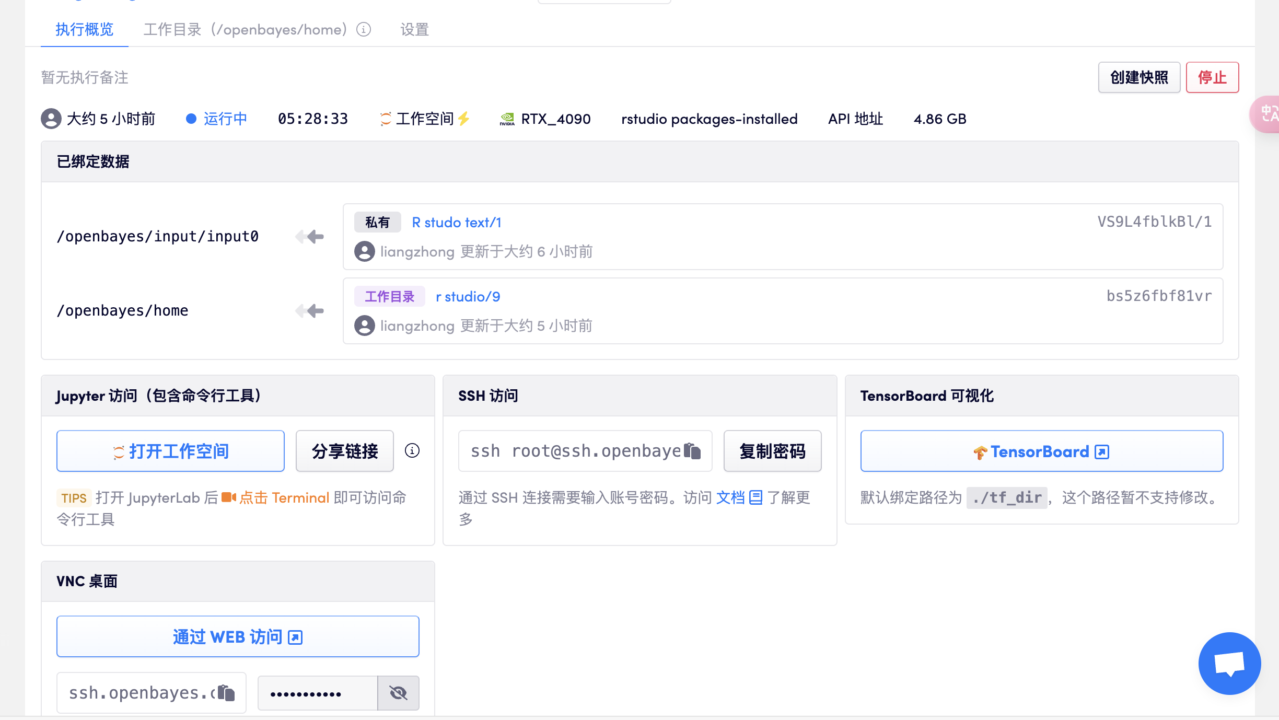Screen dimensions: 1279x720
Task: Copy the VNC ssh.openbayes address clipboard icon
Action: tap(226, 693)
